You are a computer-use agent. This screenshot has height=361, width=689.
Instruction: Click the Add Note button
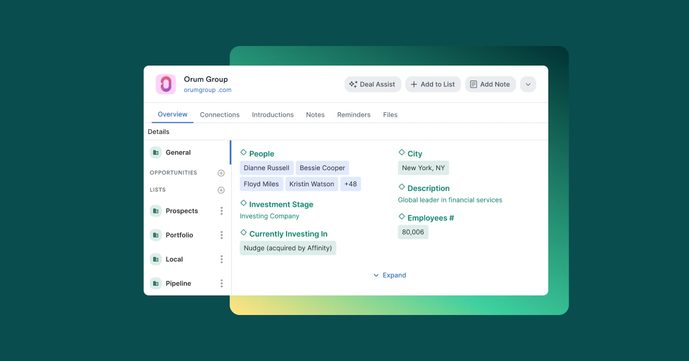point(490,85)
